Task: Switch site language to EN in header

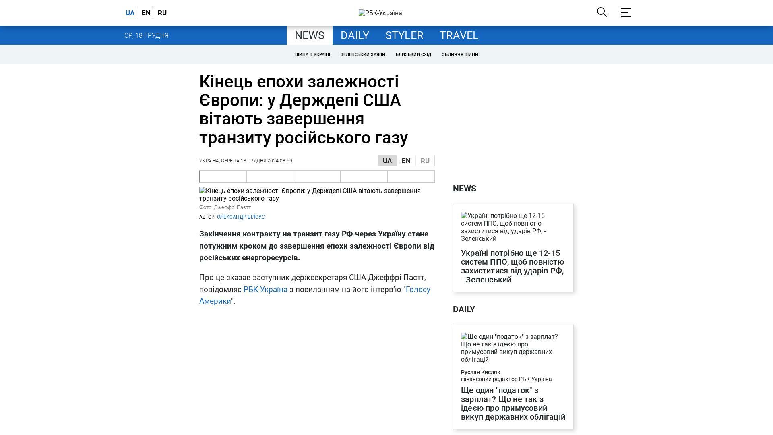Action: pos(146,13)
